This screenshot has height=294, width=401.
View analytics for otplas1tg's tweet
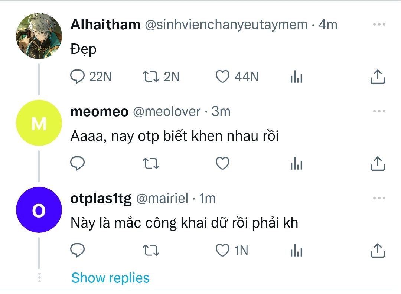coord(296,251)
